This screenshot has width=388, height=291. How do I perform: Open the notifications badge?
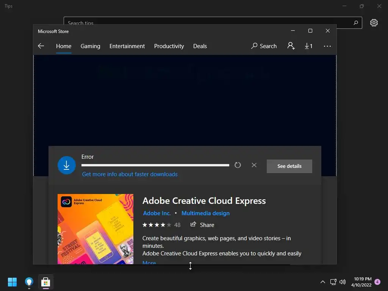(x=377, y=282)
